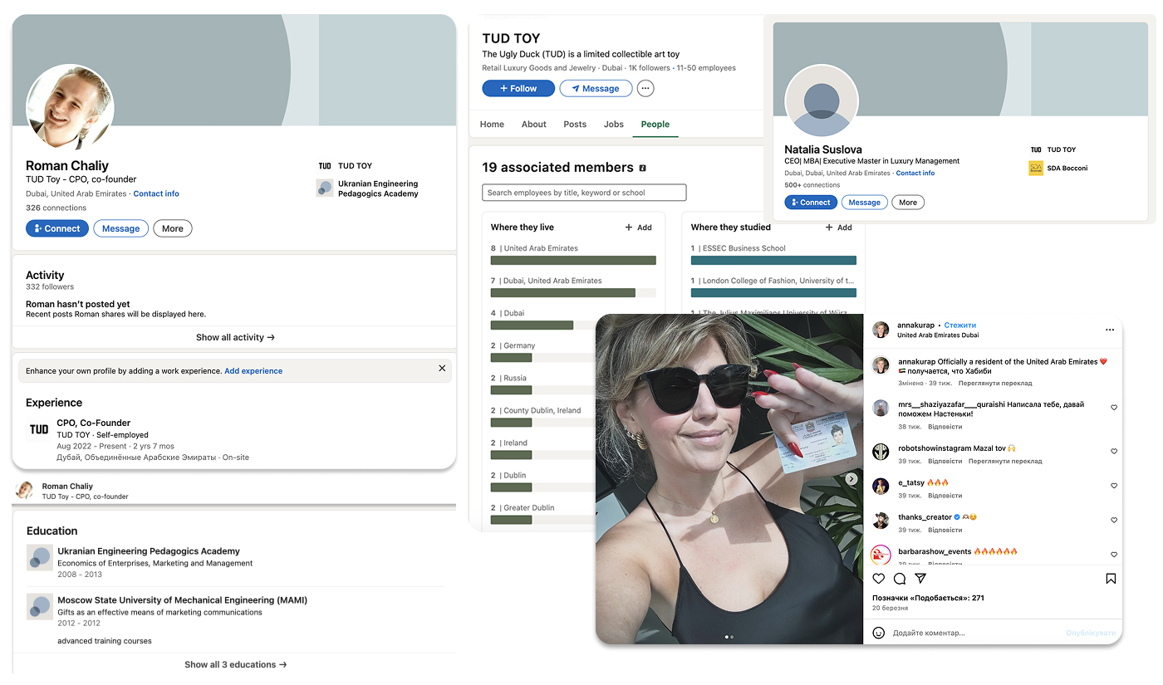The image size is (1163, 685).
Task: Go to next photo in Instagram carousel
Action: pyautogui.click(x=851, y=479)
